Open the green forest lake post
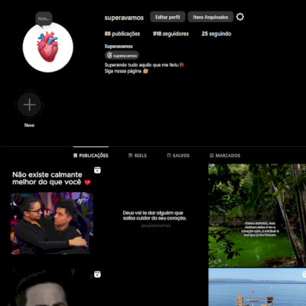The height and width of the screenshot is (306, 306). coord(257,215)
